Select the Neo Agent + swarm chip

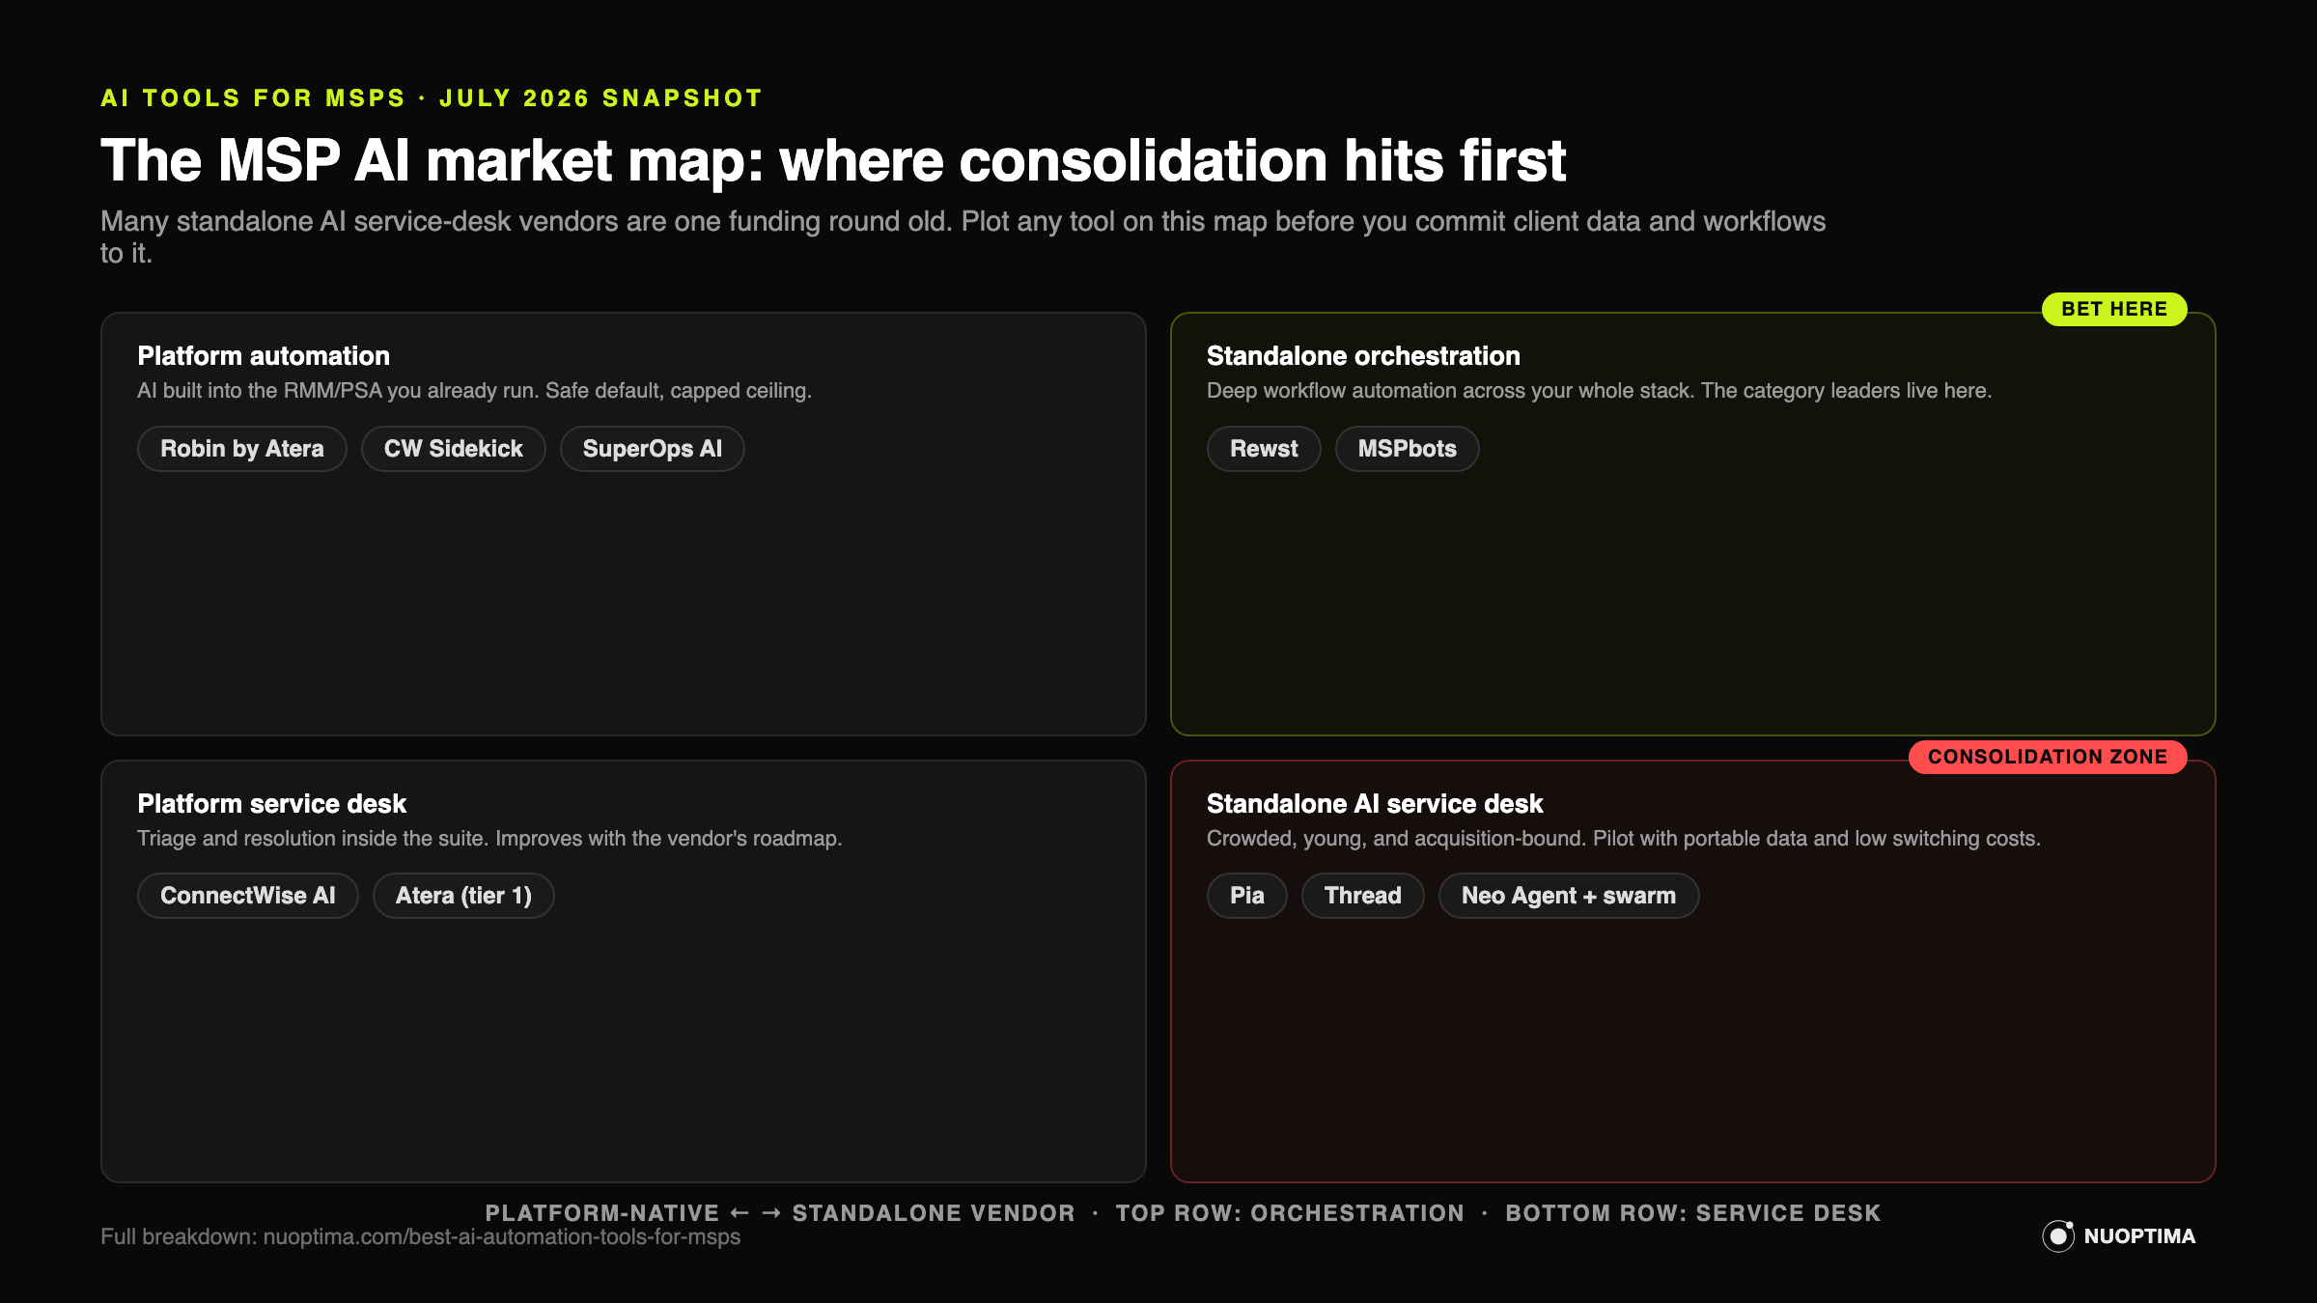point(1569,896)
